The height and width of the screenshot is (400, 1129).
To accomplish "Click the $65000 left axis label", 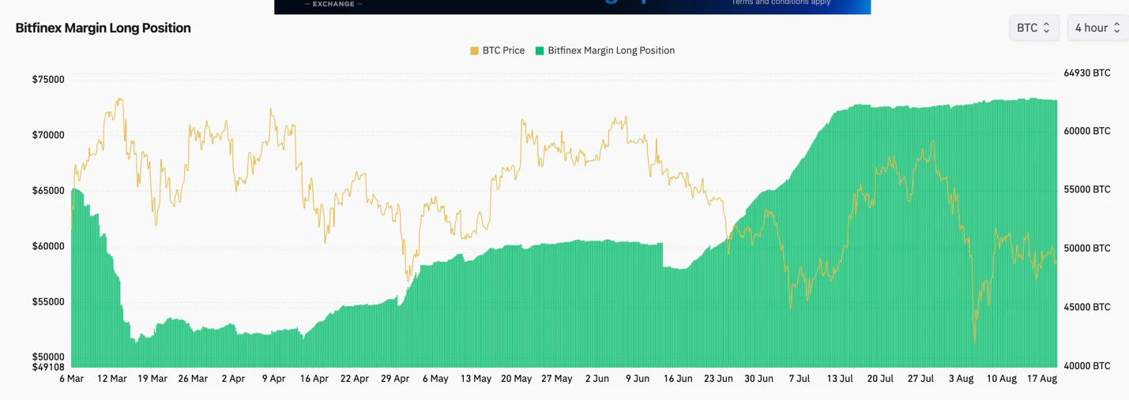I will (48, 191).
